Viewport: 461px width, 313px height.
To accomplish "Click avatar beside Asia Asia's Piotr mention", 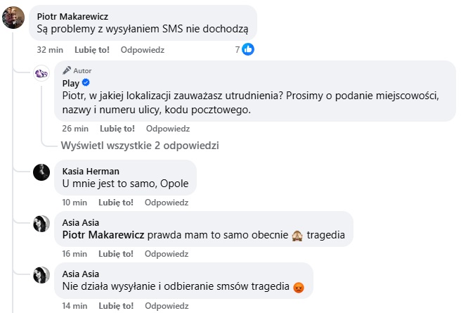I will (41, 224).
